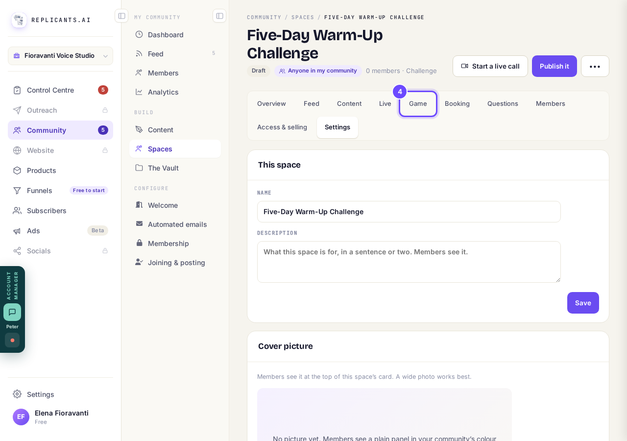The image size is (627, 441).
Task: Open the Live tab
Action: click(x=385, y=103)
